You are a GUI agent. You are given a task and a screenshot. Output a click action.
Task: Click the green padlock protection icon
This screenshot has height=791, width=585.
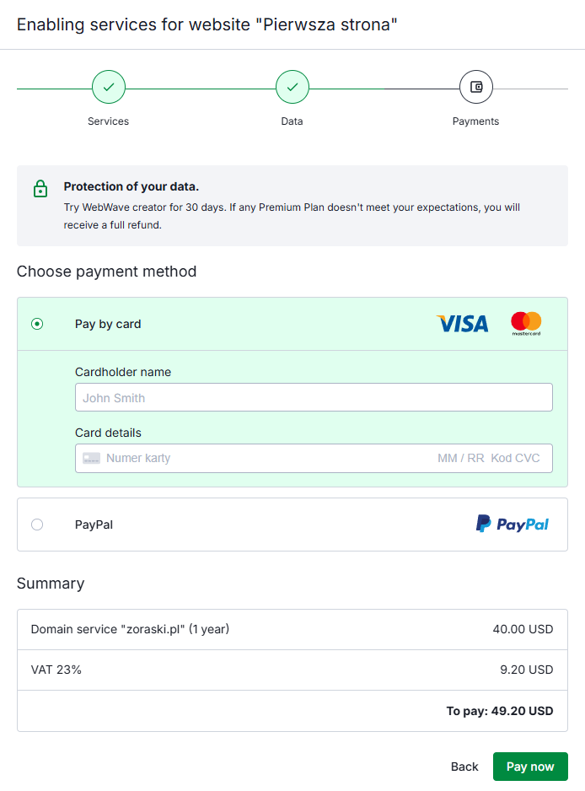[40, 188]
